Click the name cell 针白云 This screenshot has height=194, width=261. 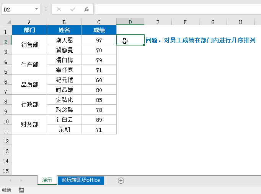coord(64,120)
